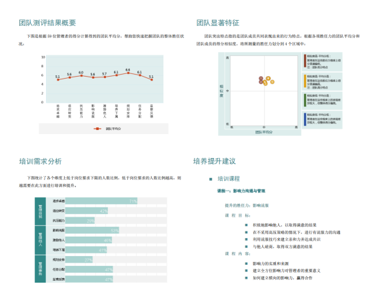The image size is (386, 288).
Task: Click the 6.6 peak point on line chart
Action: pyautogui.click(x=128, y=73)
